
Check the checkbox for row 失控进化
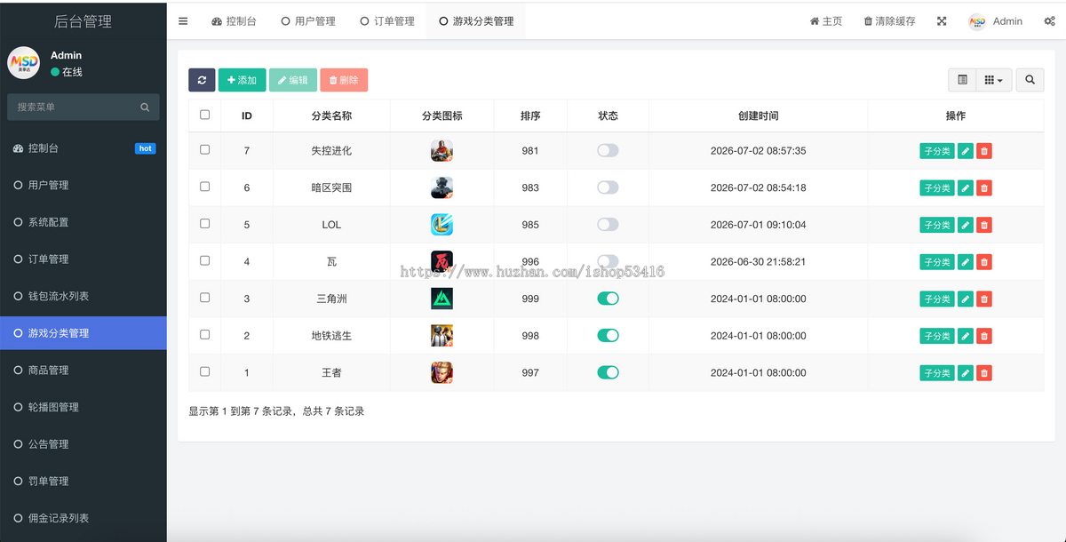205,150
